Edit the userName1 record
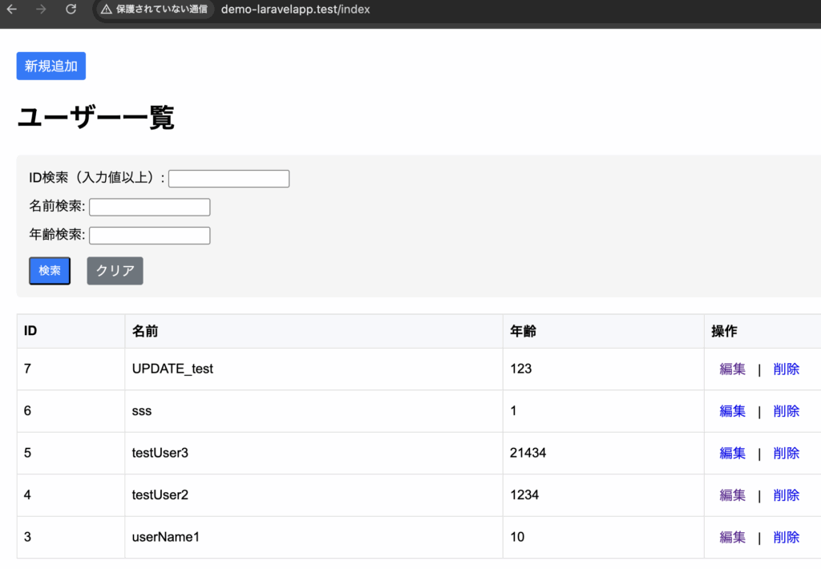821x569 pixels. tap(732, 537)
